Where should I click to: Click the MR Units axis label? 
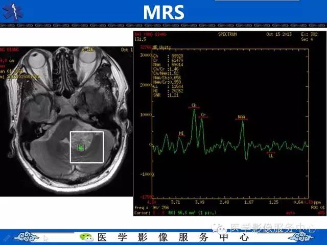[161, 47]
